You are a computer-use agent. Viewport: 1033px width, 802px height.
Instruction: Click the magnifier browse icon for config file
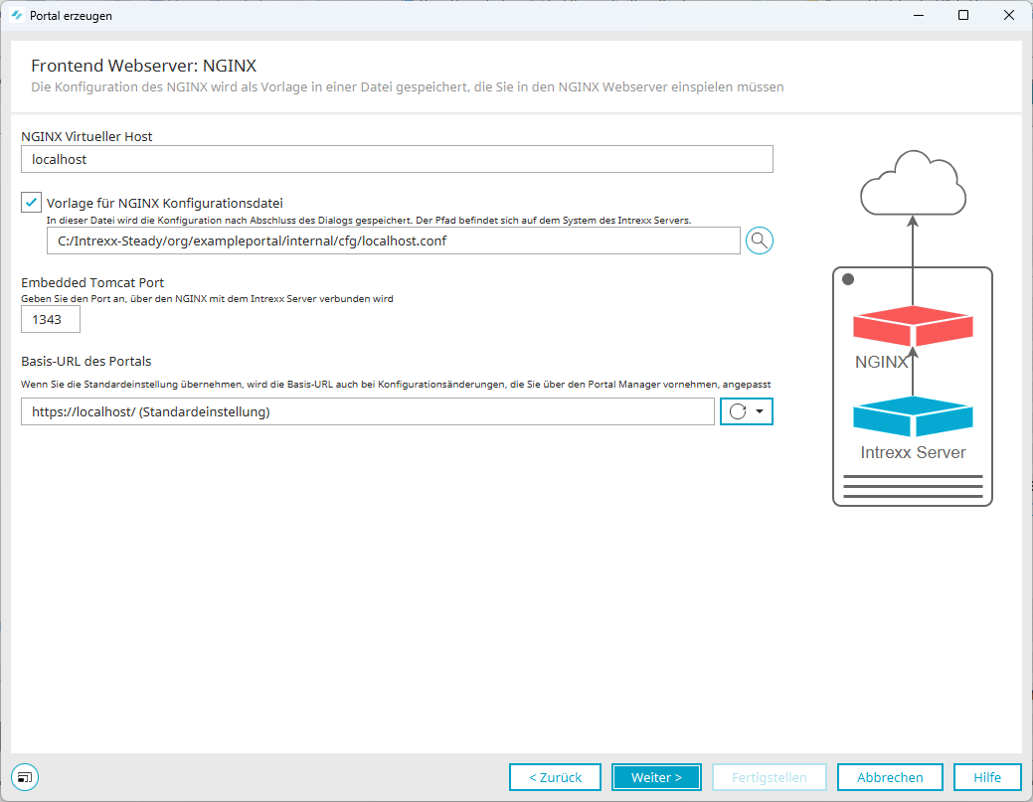[x=760, y=241]
